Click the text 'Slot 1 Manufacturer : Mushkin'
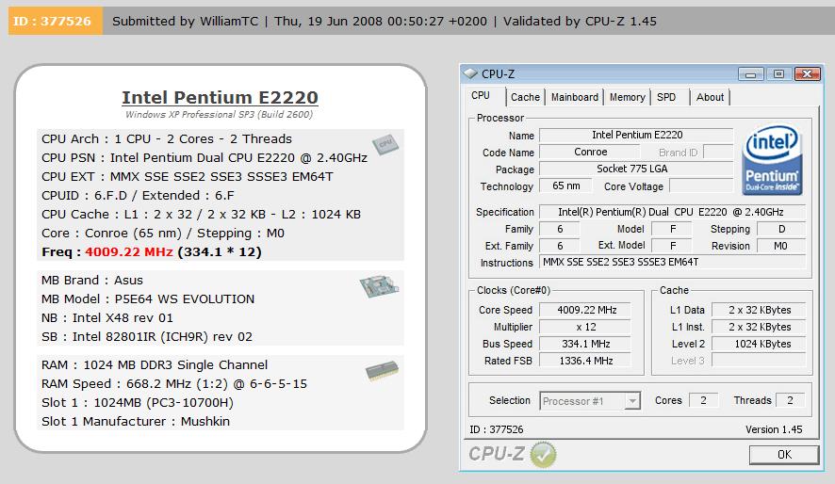 coord(136,421)
